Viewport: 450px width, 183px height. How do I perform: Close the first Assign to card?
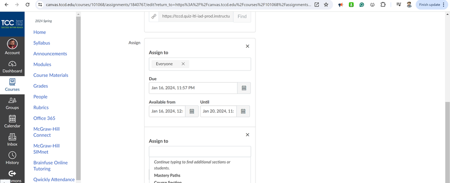(247, 46)
